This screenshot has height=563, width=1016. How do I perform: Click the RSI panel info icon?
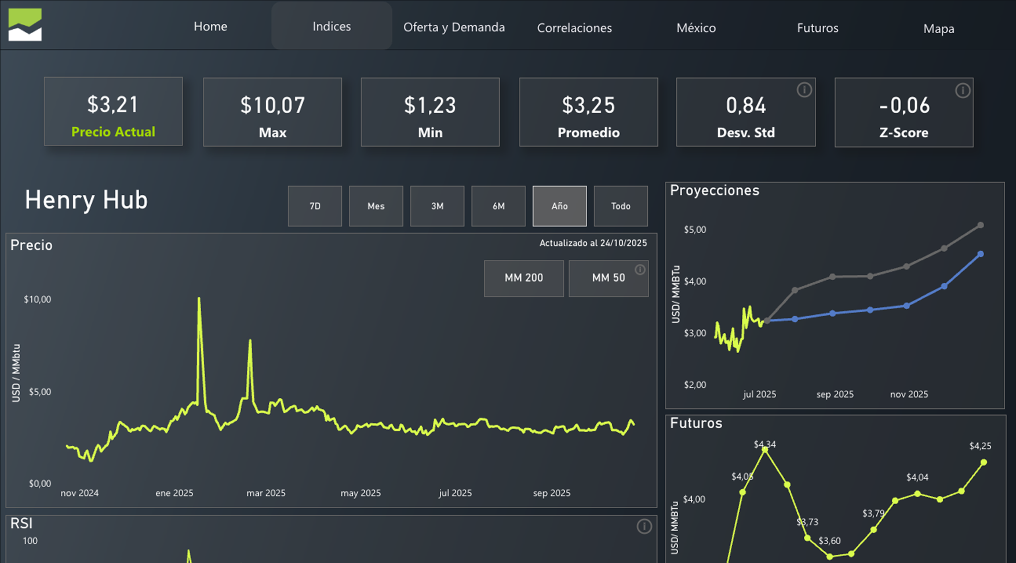coord(644,527)
